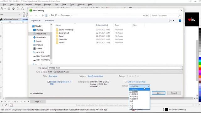
Task: Switch to Welcome Screen tab
Action: point(11,19)
